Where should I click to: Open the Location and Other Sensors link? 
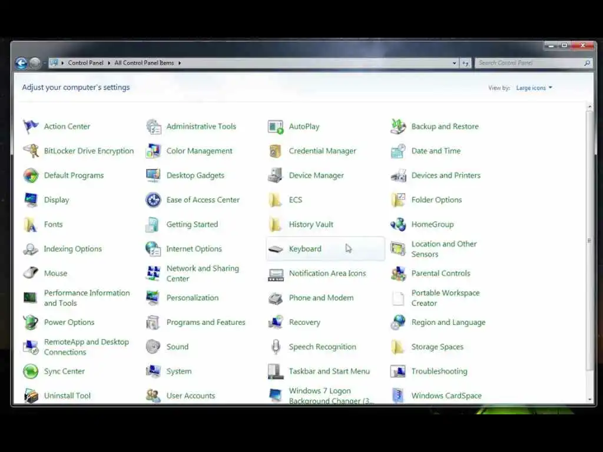(444, 249)
